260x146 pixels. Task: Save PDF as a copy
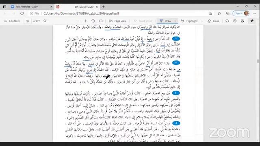(243, 21)
